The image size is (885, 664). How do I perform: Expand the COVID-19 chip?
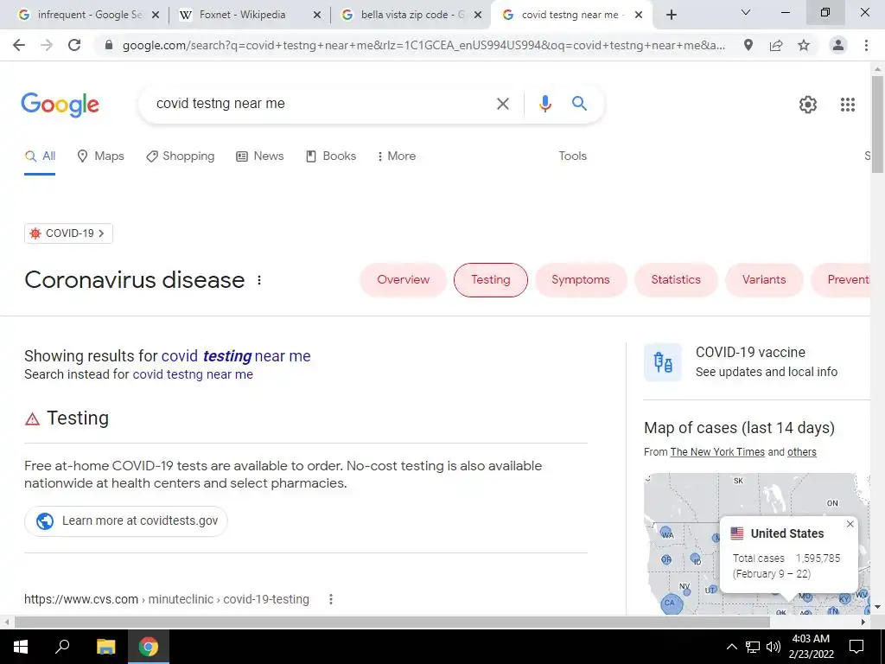[x=68, y=233]
